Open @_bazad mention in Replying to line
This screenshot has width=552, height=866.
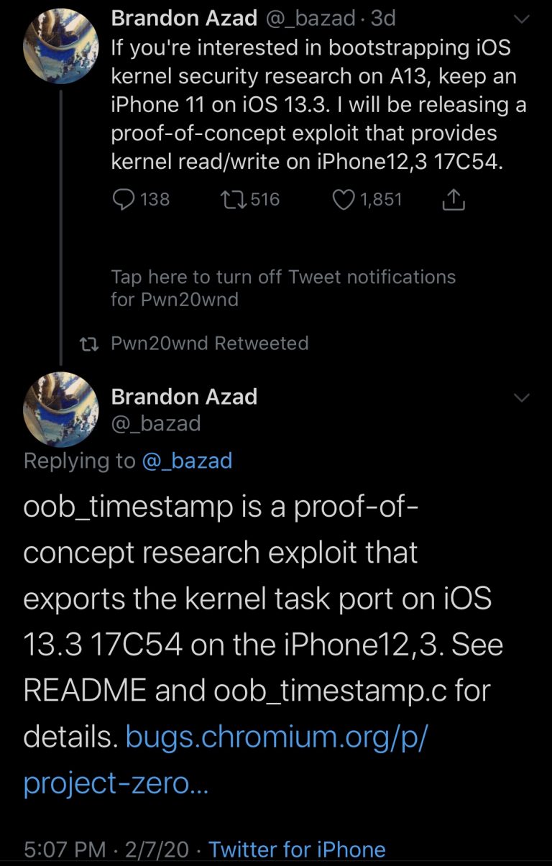[187, 461]
